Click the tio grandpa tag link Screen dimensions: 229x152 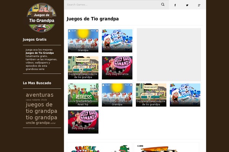(42, 117)
